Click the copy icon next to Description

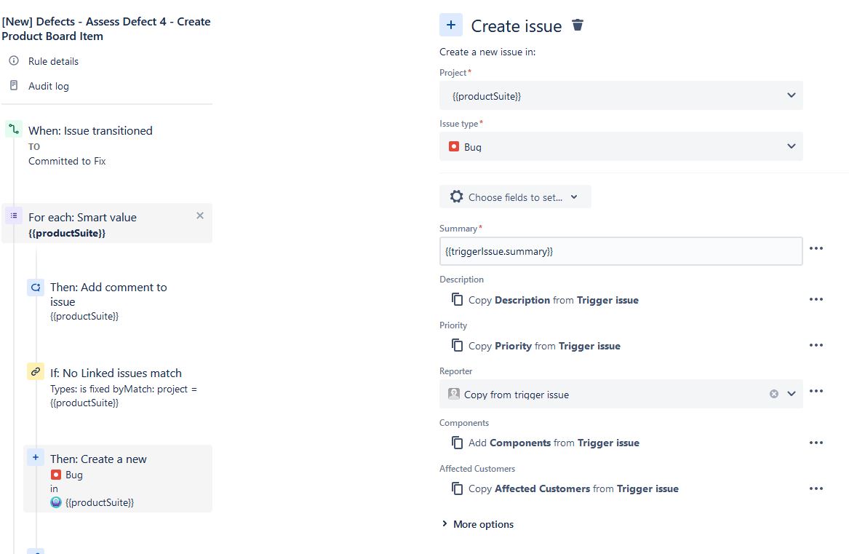coord(457,299)
